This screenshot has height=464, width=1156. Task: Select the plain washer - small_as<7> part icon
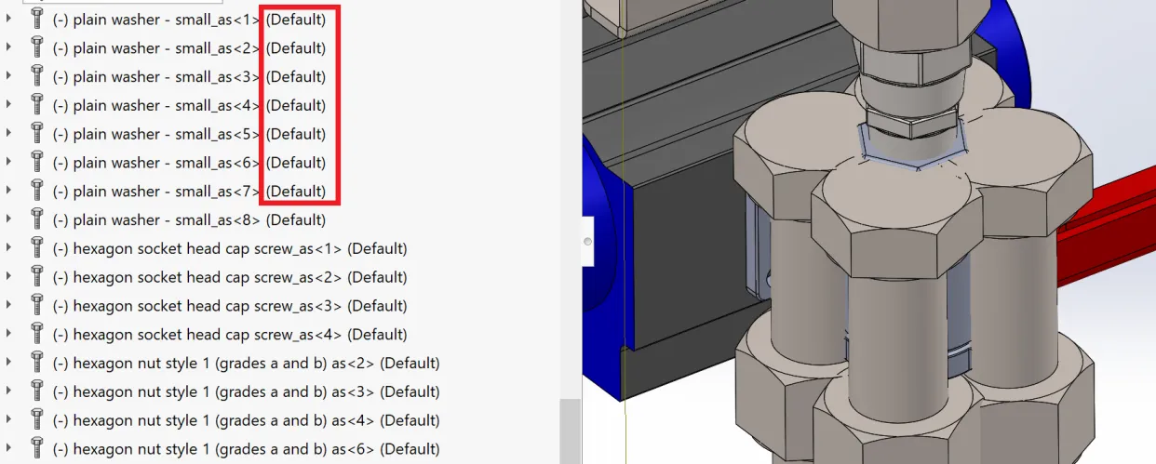(37, 192)
